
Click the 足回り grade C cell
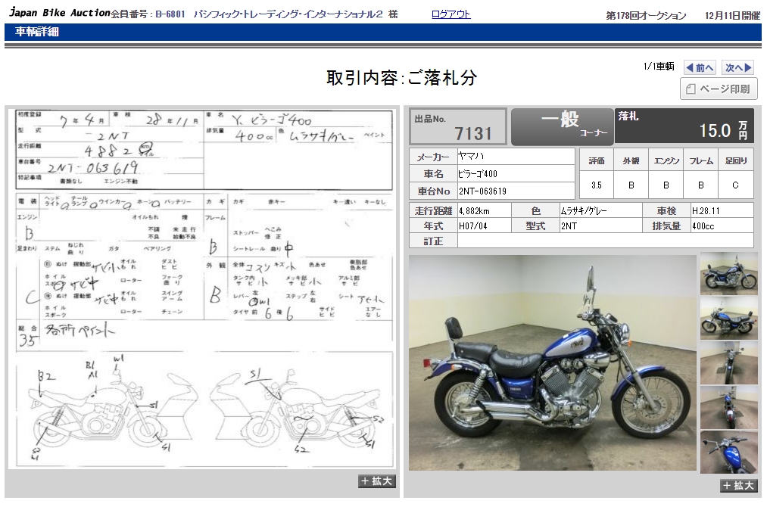[736, 185]
